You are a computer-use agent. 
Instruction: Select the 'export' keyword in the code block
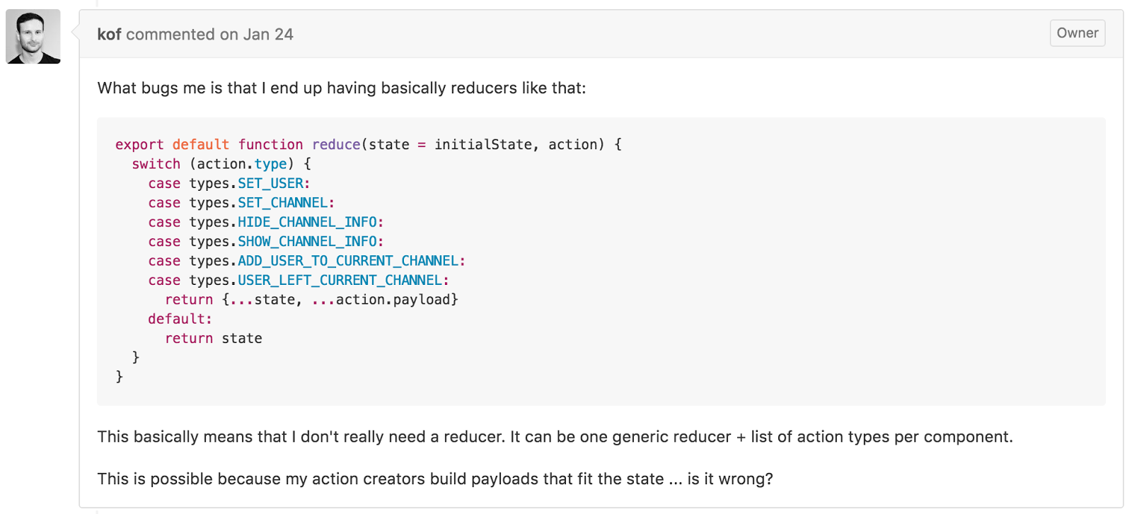(139, 144)
